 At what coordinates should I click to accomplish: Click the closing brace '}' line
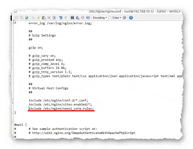pyautogui.click(x=15, y=113)
